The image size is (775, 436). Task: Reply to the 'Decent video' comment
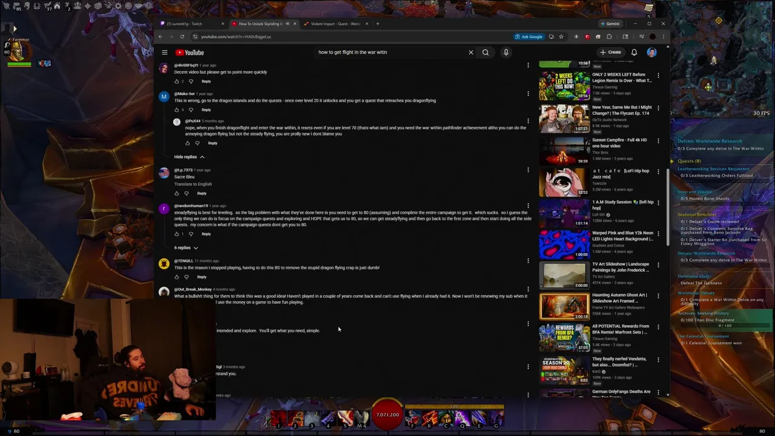tap(206, 81)
